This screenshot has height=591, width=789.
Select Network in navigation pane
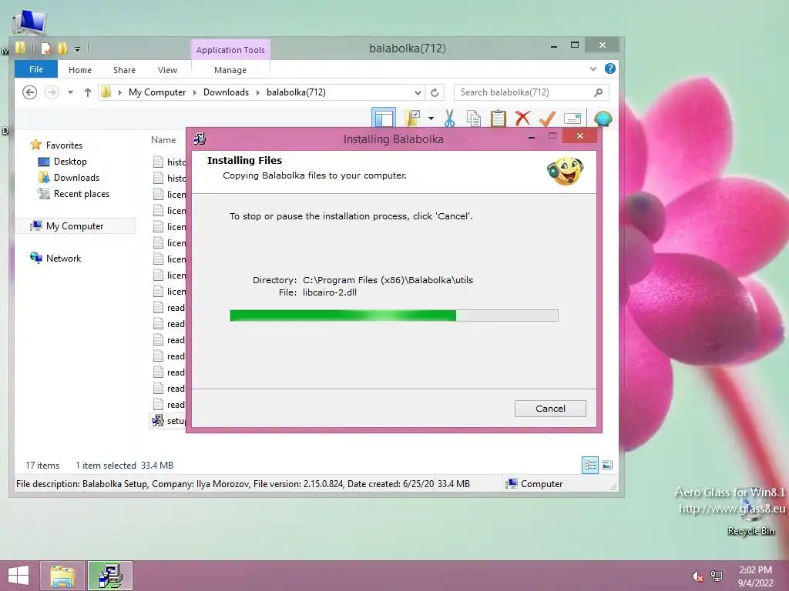55,259
